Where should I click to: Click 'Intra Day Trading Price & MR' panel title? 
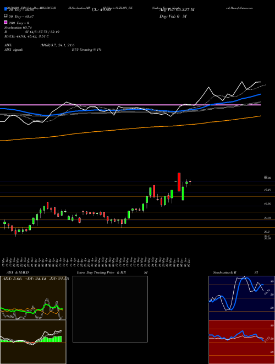tap(101, 272)
